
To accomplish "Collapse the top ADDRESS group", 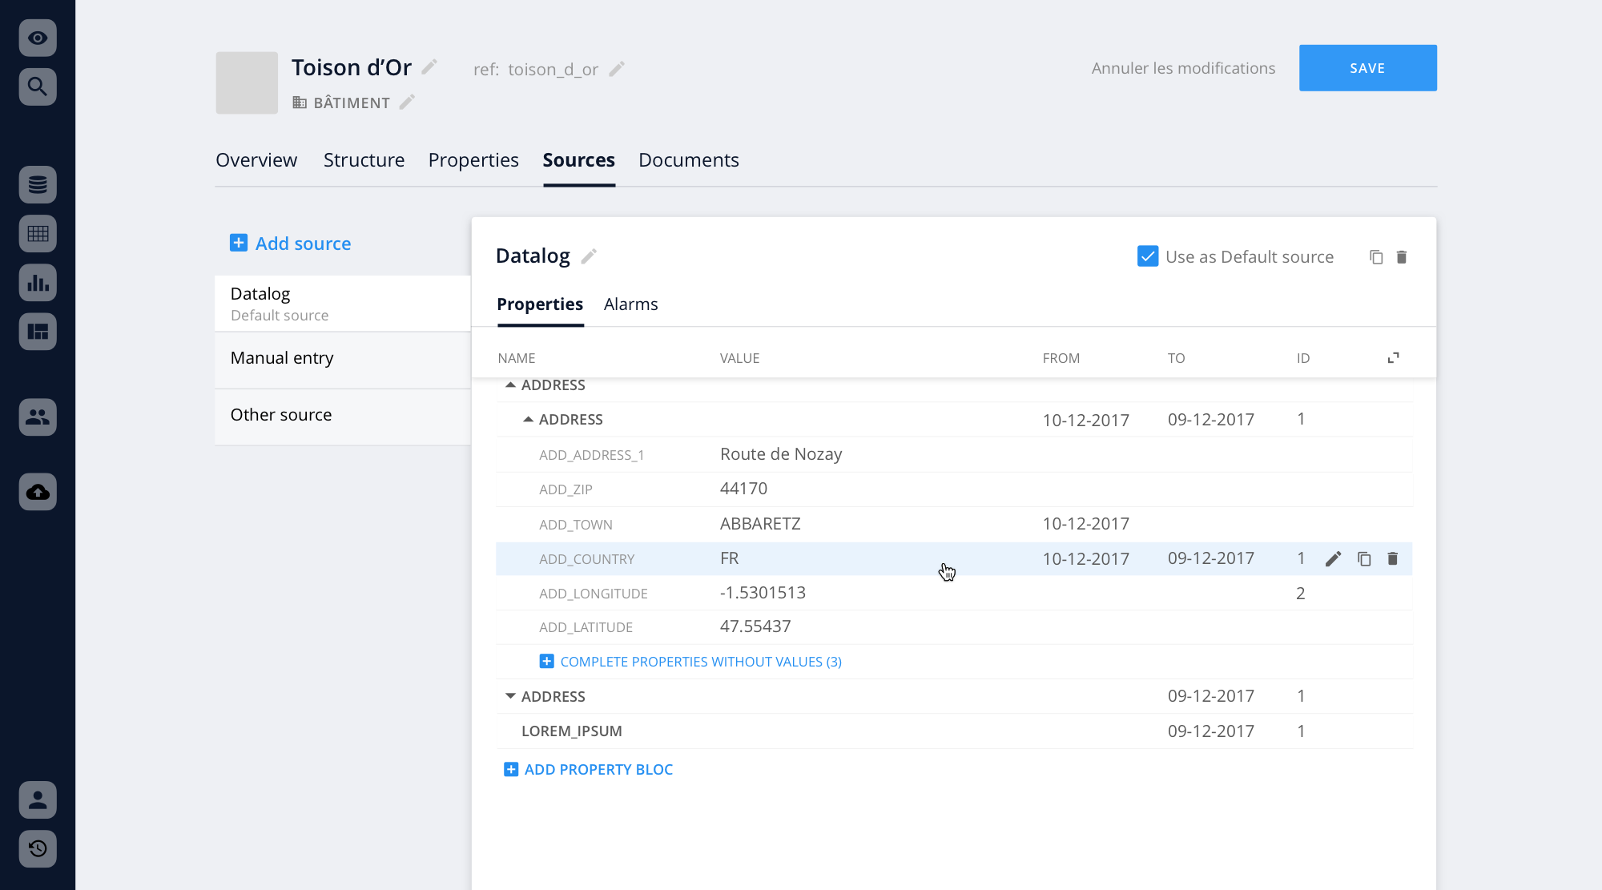I will click(510, 385).
